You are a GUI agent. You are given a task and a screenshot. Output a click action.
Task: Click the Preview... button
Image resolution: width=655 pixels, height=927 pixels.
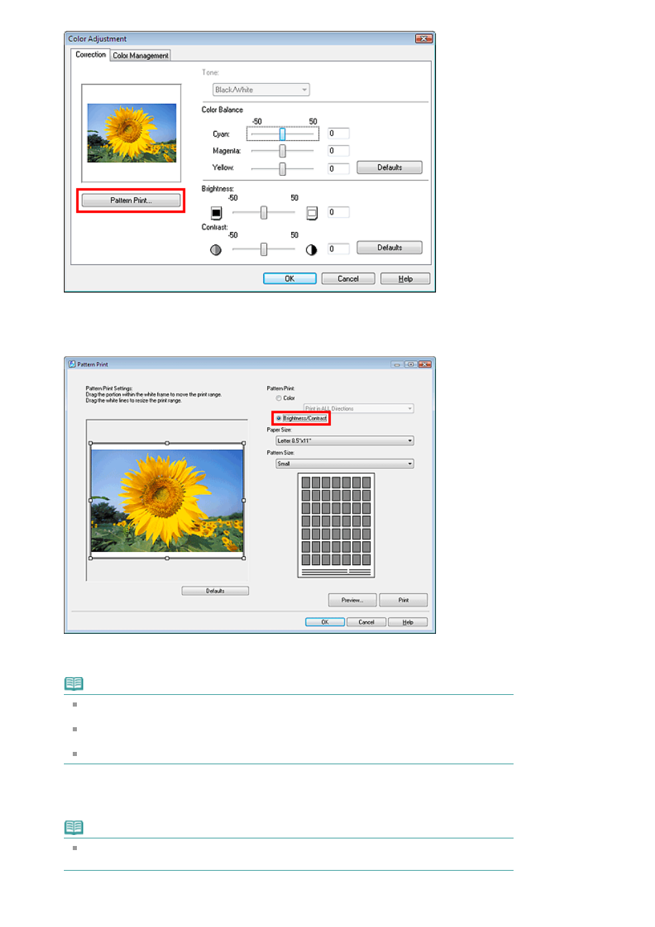(352, 600)
